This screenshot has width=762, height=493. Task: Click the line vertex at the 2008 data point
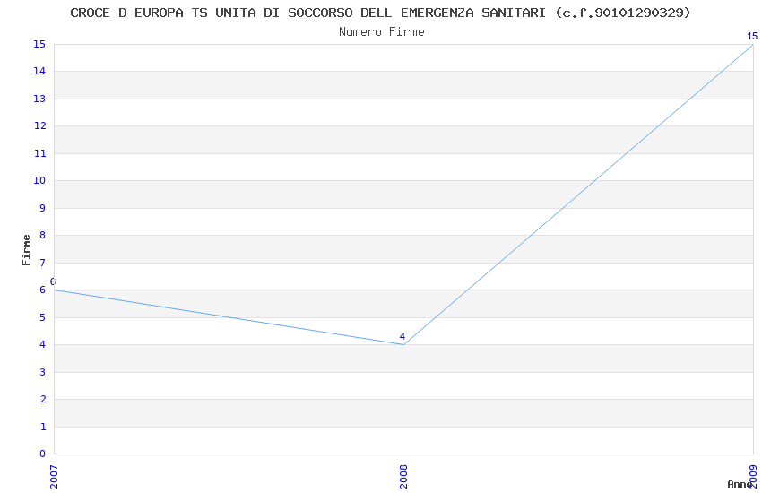[403, 344]
